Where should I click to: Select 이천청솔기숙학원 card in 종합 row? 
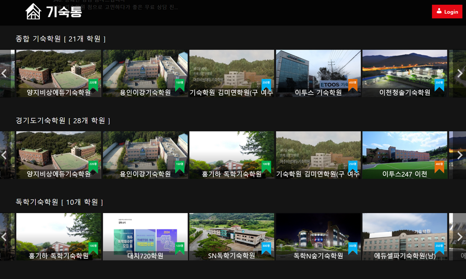pos(404,73)
